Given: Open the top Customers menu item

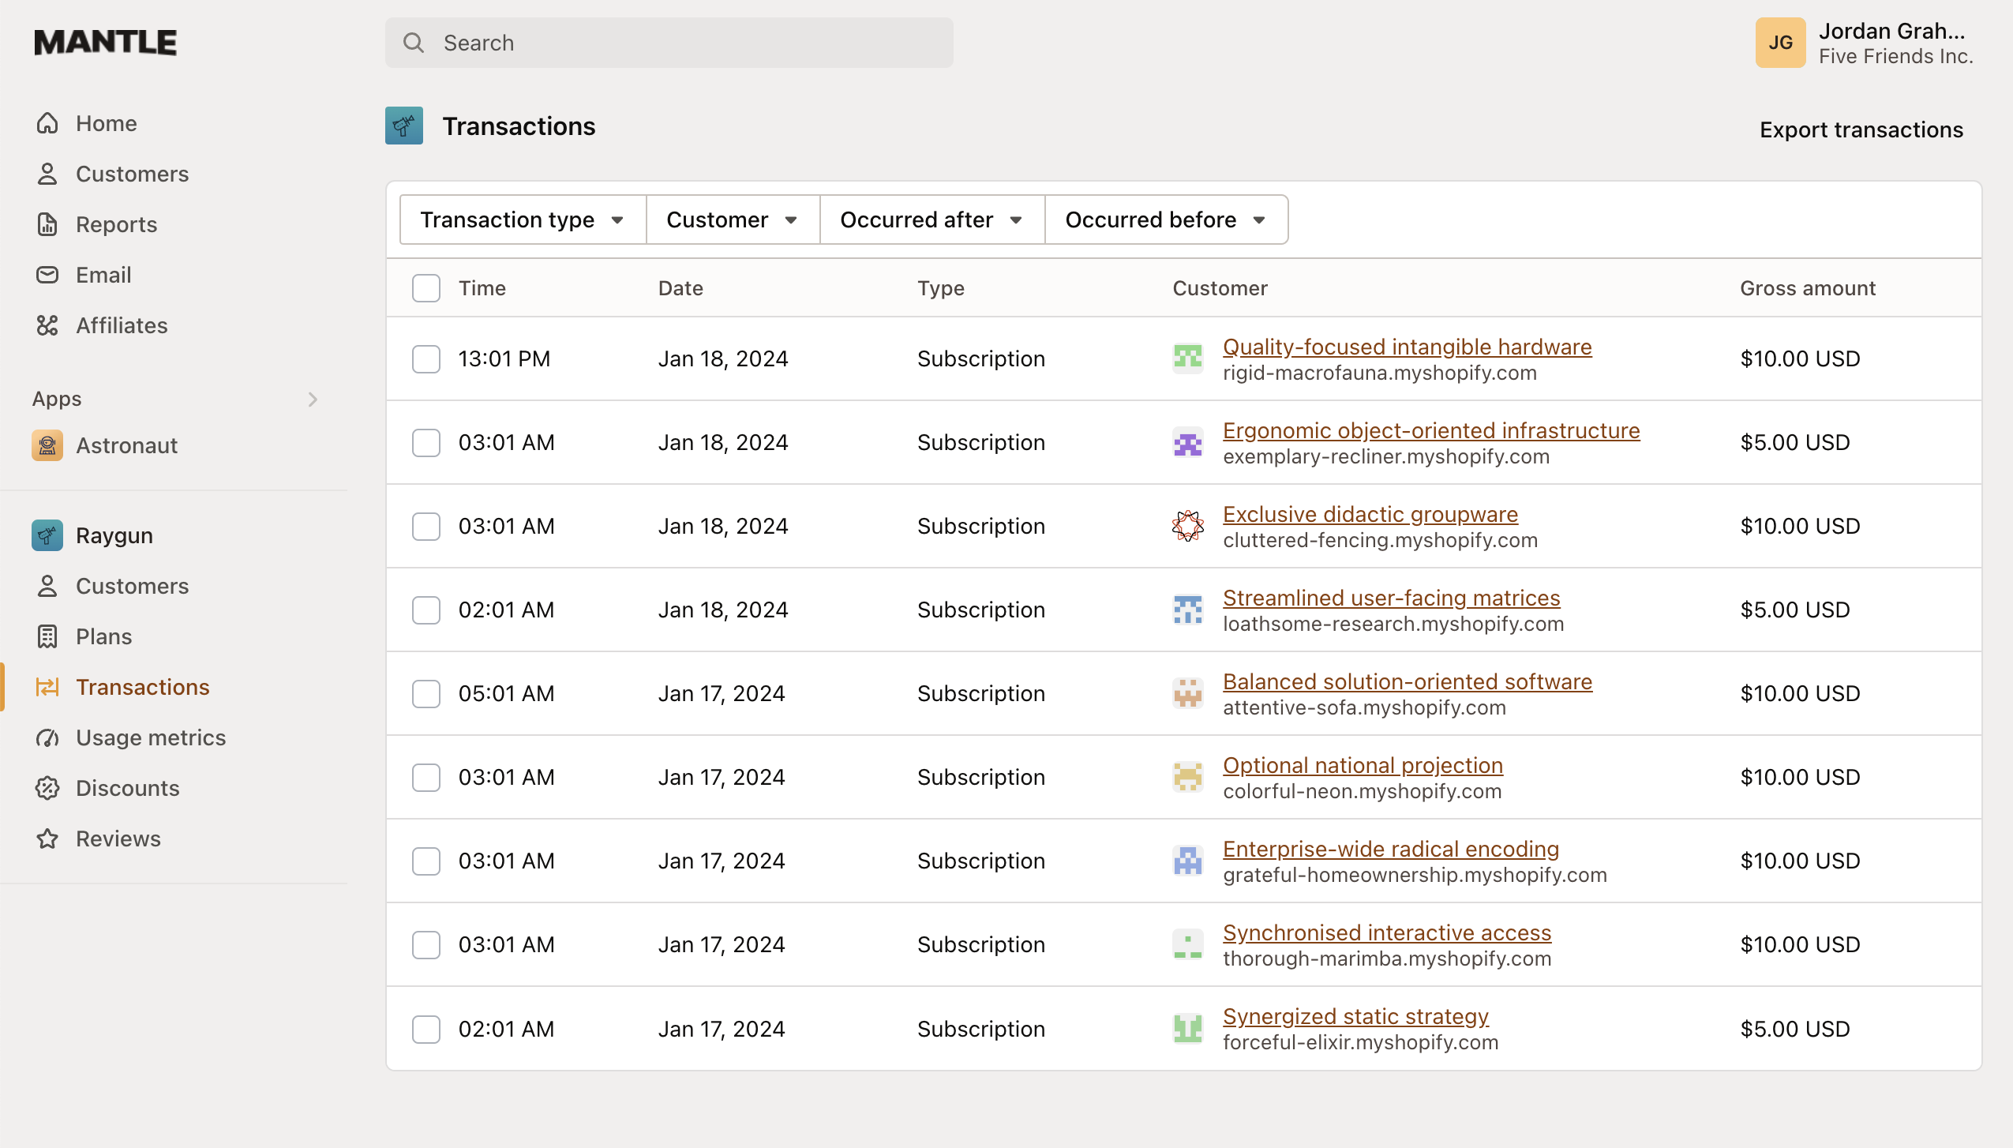Looking at the screenshot, I should (x=132, y=174).
